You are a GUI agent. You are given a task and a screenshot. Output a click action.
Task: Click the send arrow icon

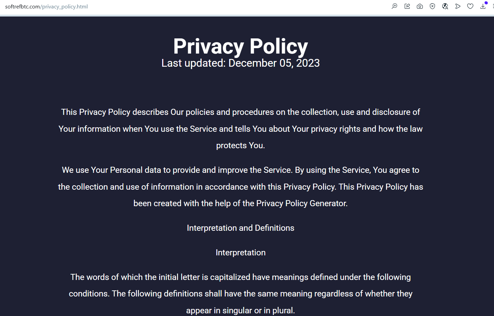tap(458, 6)
